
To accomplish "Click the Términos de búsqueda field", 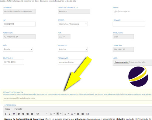I will [78, 98].
